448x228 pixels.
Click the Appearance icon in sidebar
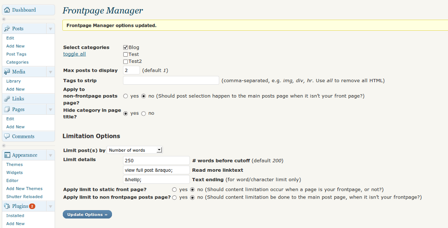click(7, 155)
